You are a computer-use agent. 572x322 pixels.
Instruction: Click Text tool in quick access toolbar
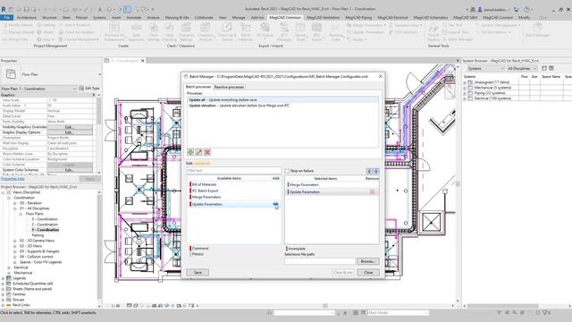100,9
